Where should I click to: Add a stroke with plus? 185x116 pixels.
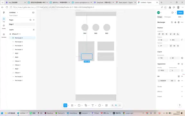tap(182, 87)
